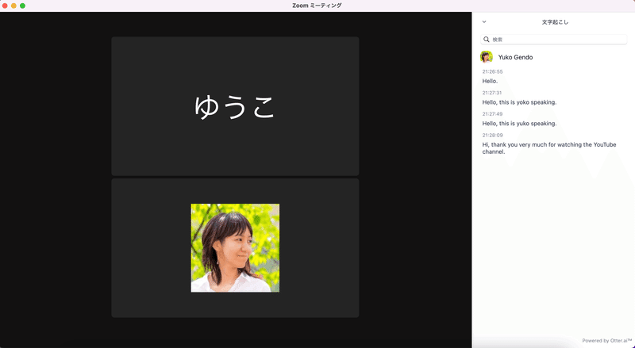
Task: Click the 文字起こし panel title
Action: coord(555,22)
